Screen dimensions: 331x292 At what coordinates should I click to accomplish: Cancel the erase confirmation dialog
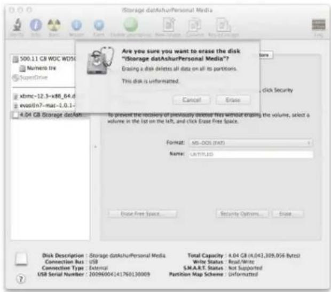pyautogui.click(x=192, y=100)
